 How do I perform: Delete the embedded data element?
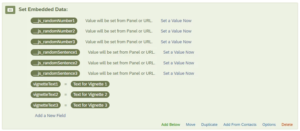tap(287, 124)
